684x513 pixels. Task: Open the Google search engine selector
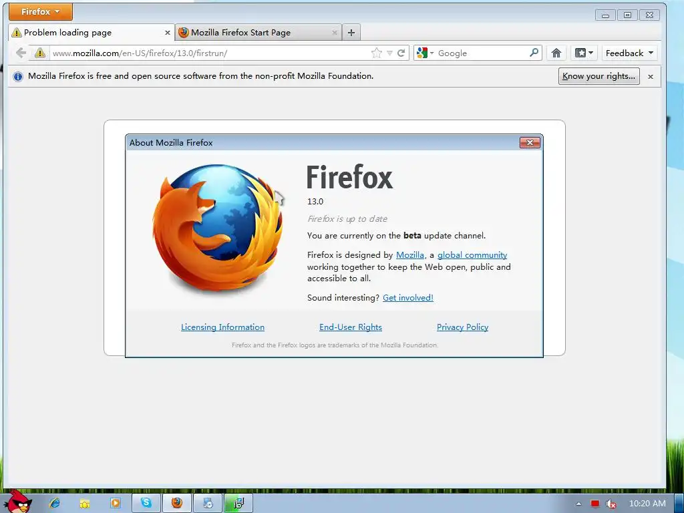[425, 53]
